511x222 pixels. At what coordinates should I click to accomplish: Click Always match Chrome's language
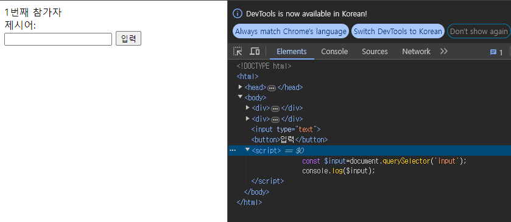pyautogui.click(x=291, y=31)
